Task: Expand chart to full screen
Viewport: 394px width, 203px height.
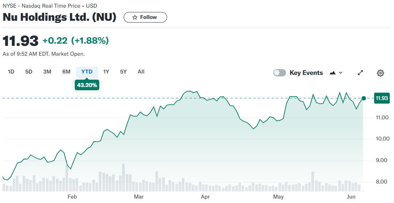Action: pos(360,73)
